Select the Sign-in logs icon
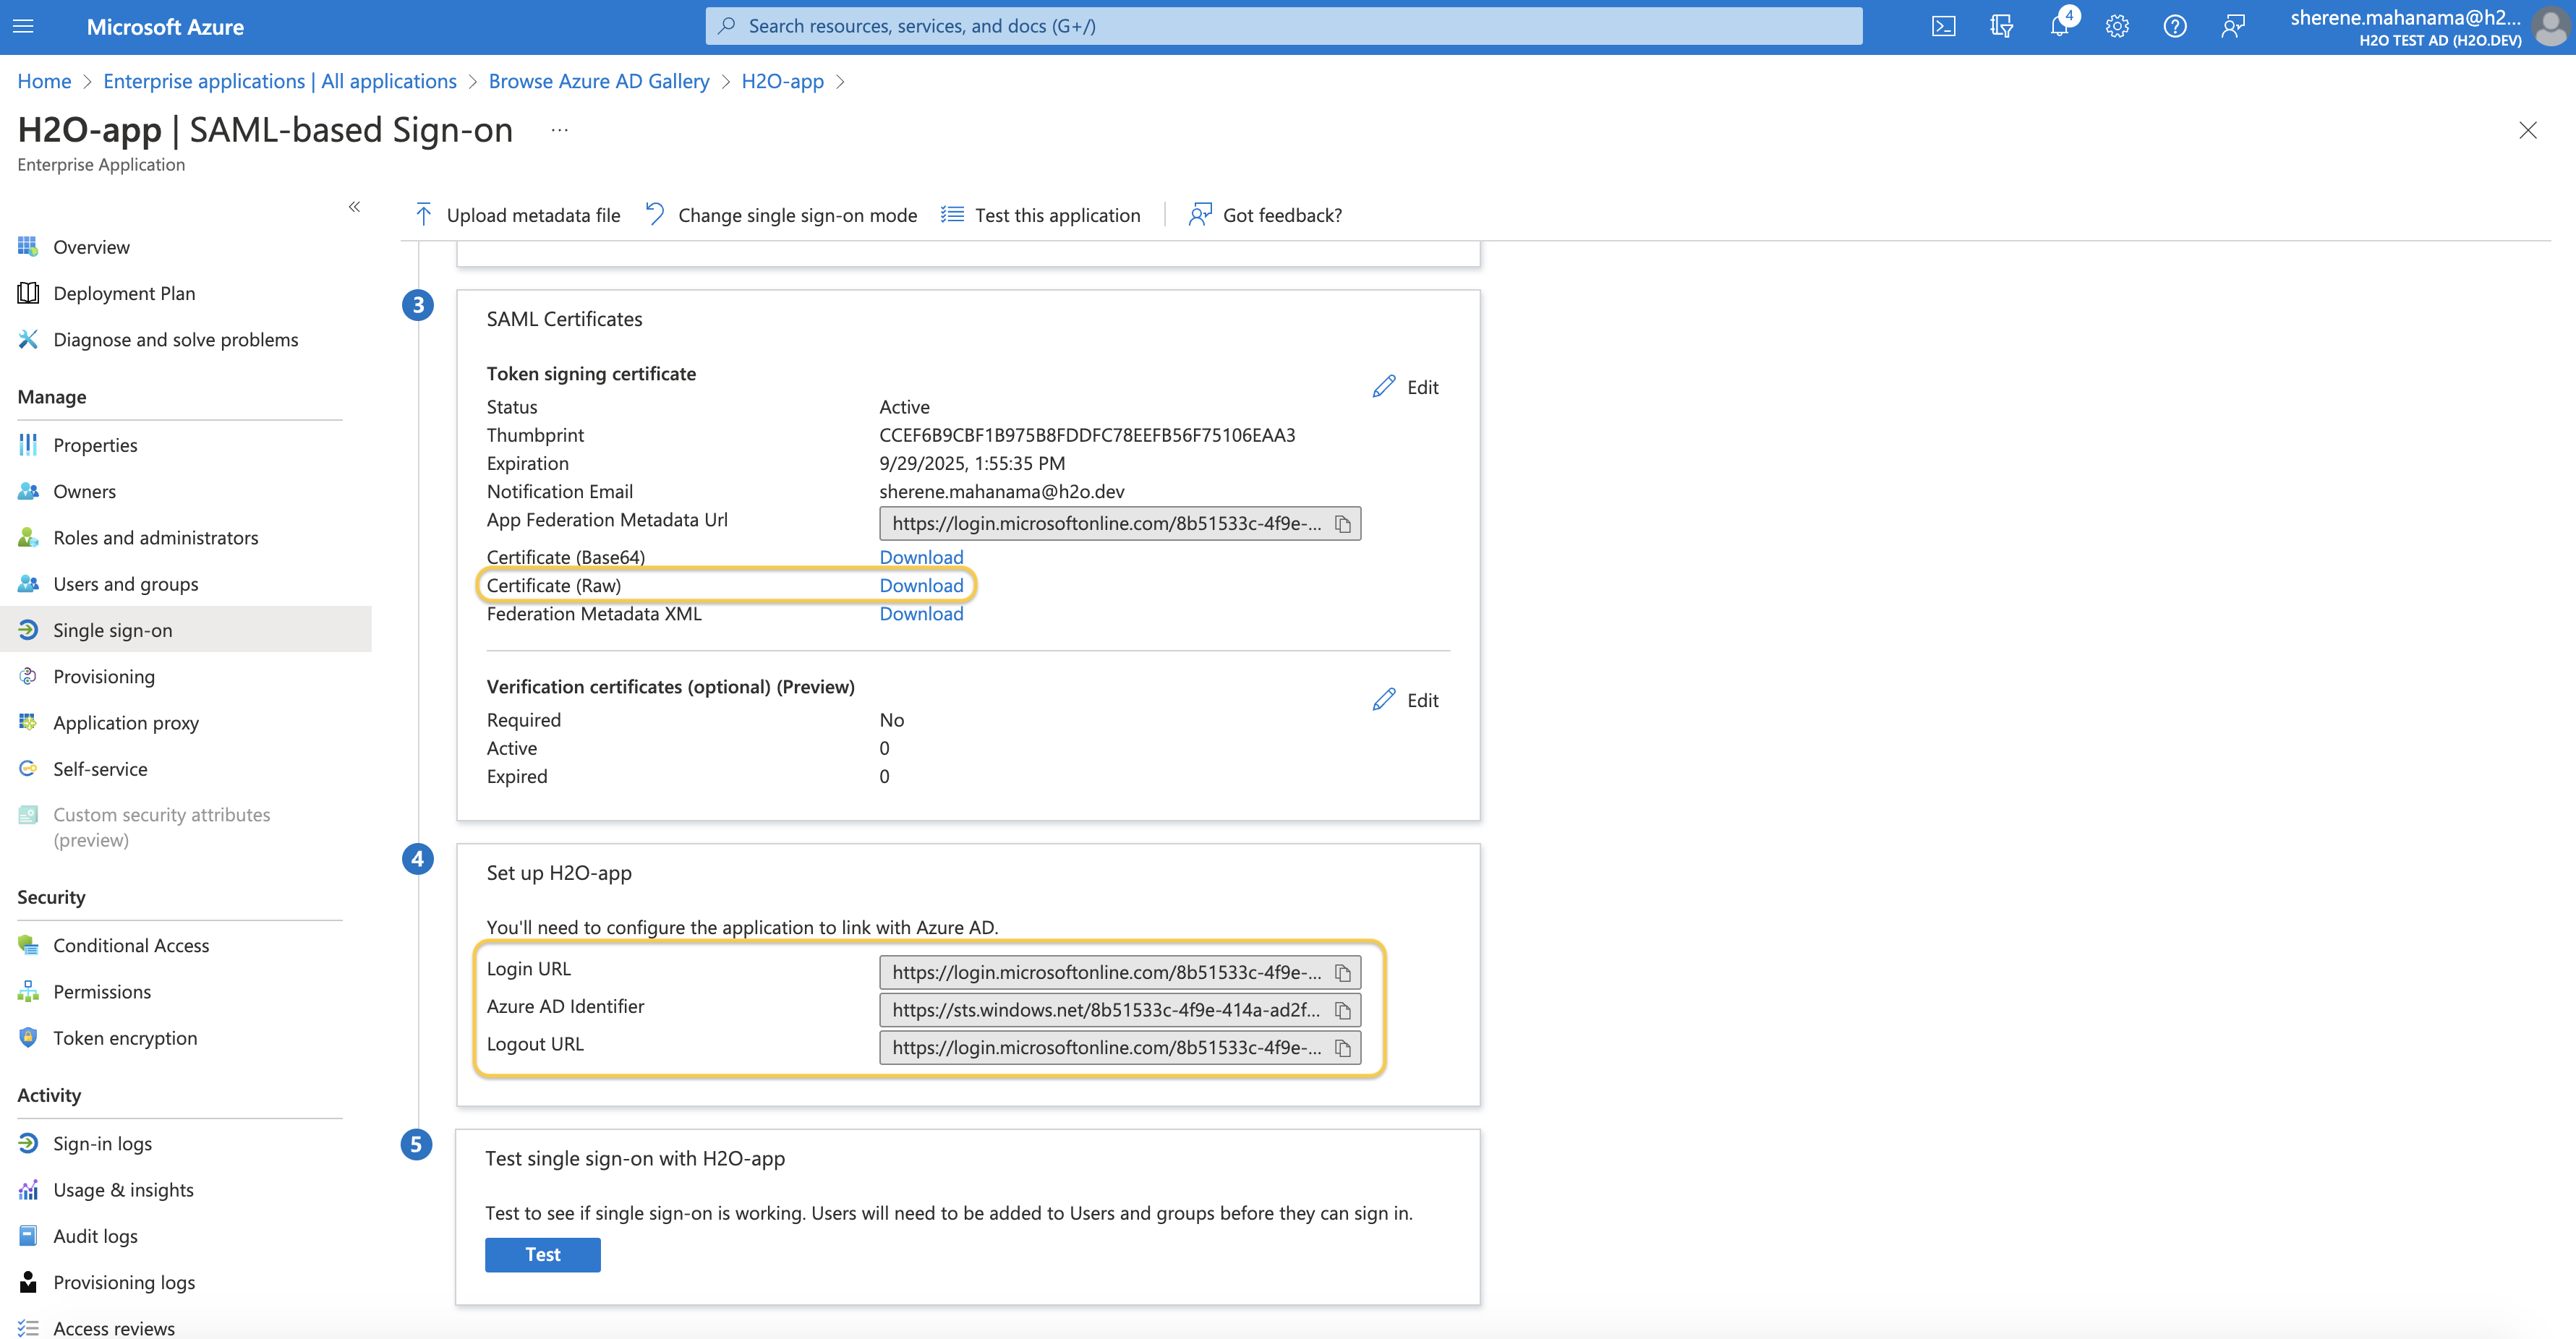The width and height of the screenshot is (2576, 1339). (x=29, y=1143)
